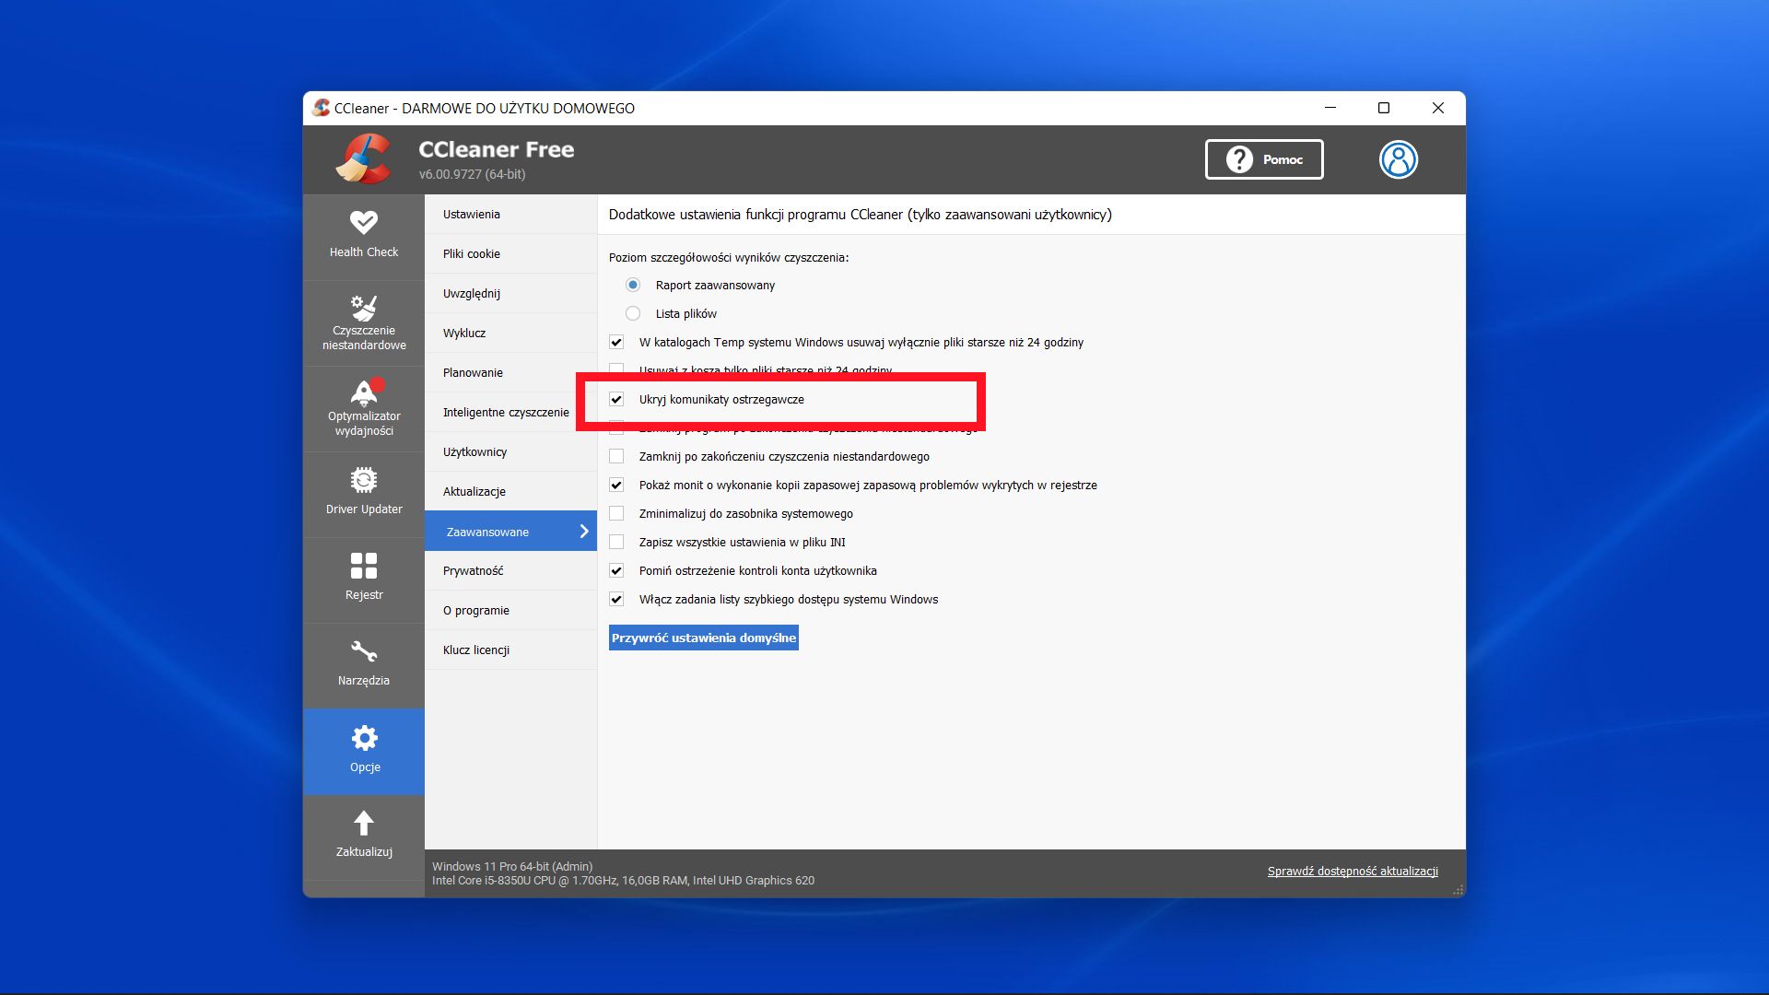Image resolution: width=1769 pixels, height=995 pixels.
Task: Enable Zminimalizuj do zasobnika systemowego
Action: pos(615,513)
